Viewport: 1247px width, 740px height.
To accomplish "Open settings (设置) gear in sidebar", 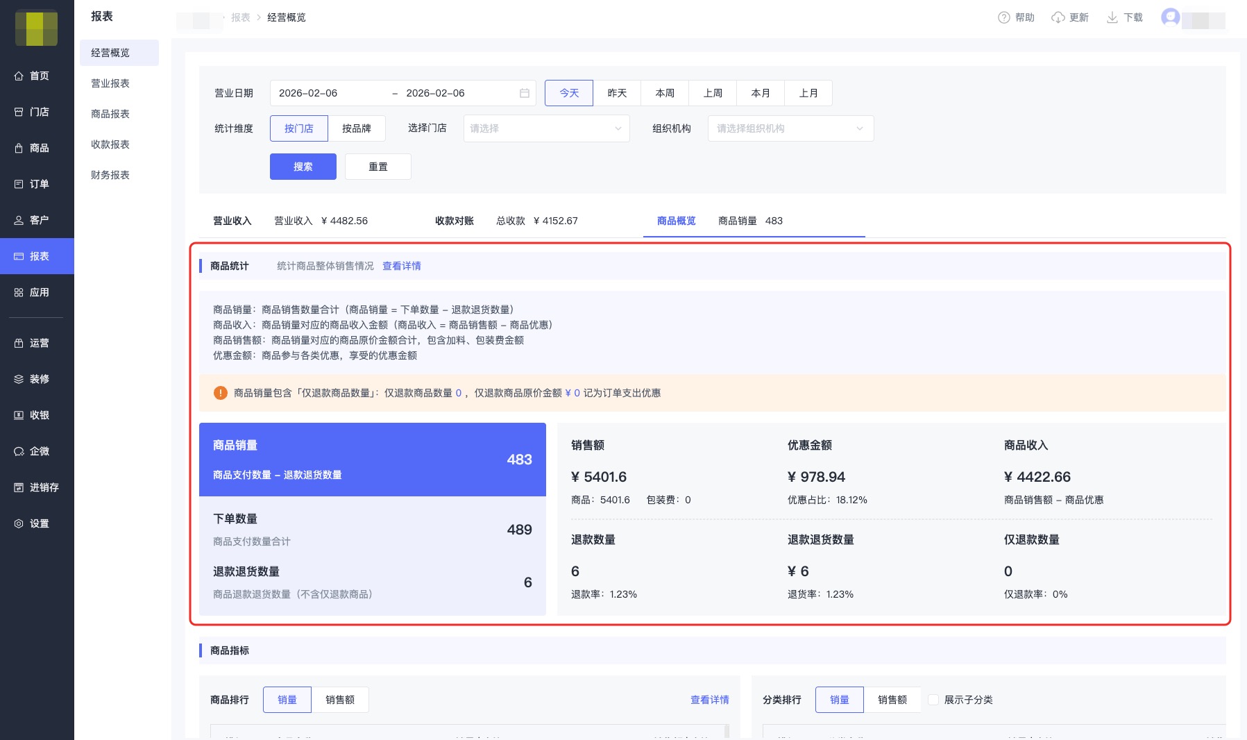I will [19, 523].
